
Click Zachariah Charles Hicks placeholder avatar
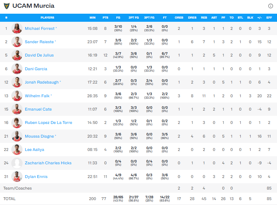[17, 163]
